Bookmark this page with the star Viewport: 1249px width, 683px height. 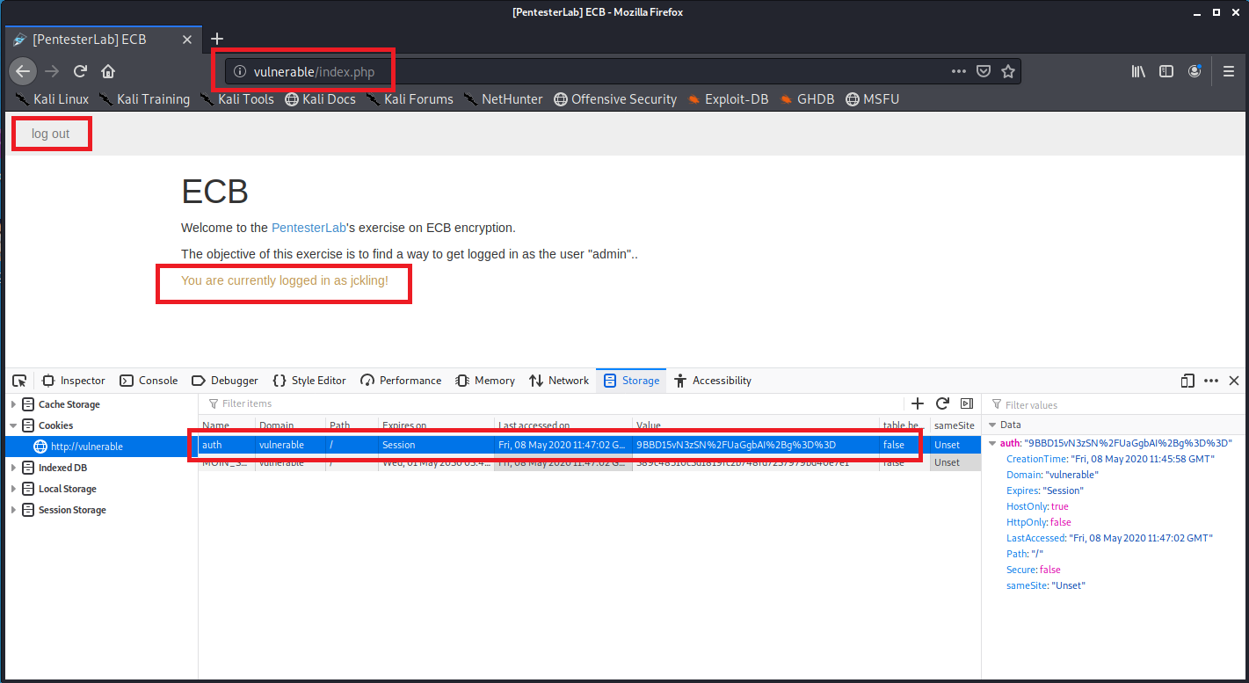point(1008,71)
